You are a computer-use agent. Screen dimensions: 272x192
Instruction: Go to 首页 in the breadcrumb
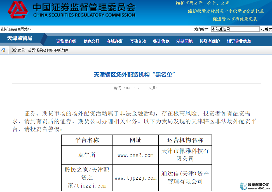[x=31, y=50]
